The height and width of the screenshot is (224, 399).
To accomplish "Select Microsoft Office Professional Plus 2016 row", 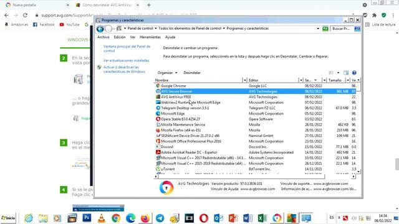I will click(x=255, y=141).
